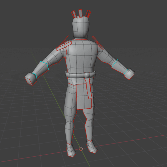
Task: Select the foot on the right side
Action: [x=92, y=146]
